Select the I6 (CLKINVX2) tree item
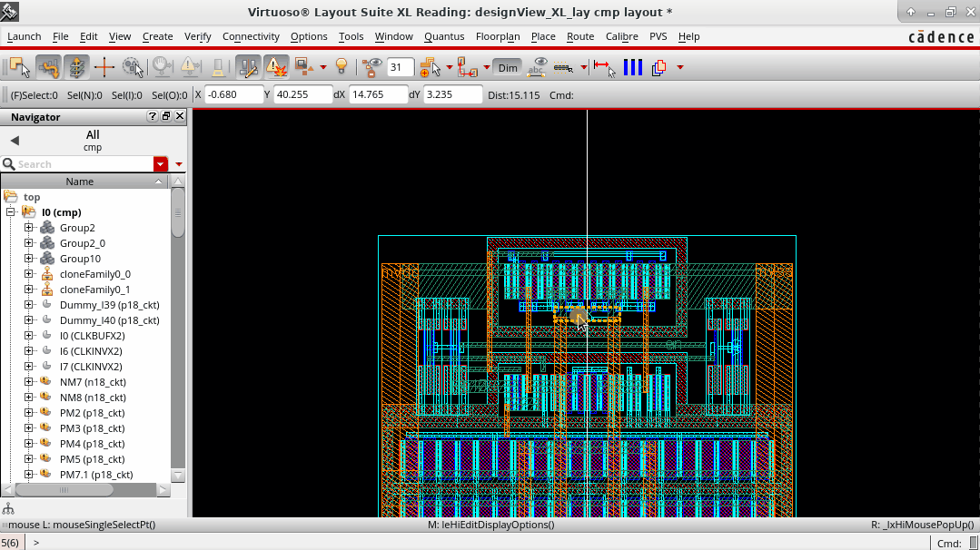Viewport: 980px width, 550px height. 91,351
